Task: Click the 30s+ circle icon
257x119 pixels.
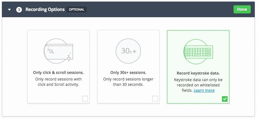Action: point(128,51)
